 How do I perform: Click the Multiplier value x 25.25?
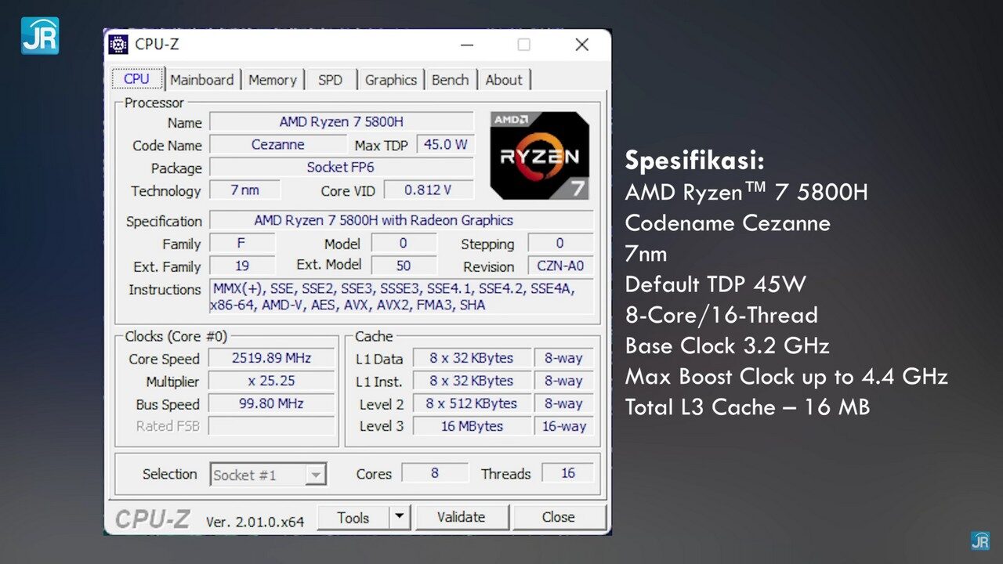(x=271, y=381)
